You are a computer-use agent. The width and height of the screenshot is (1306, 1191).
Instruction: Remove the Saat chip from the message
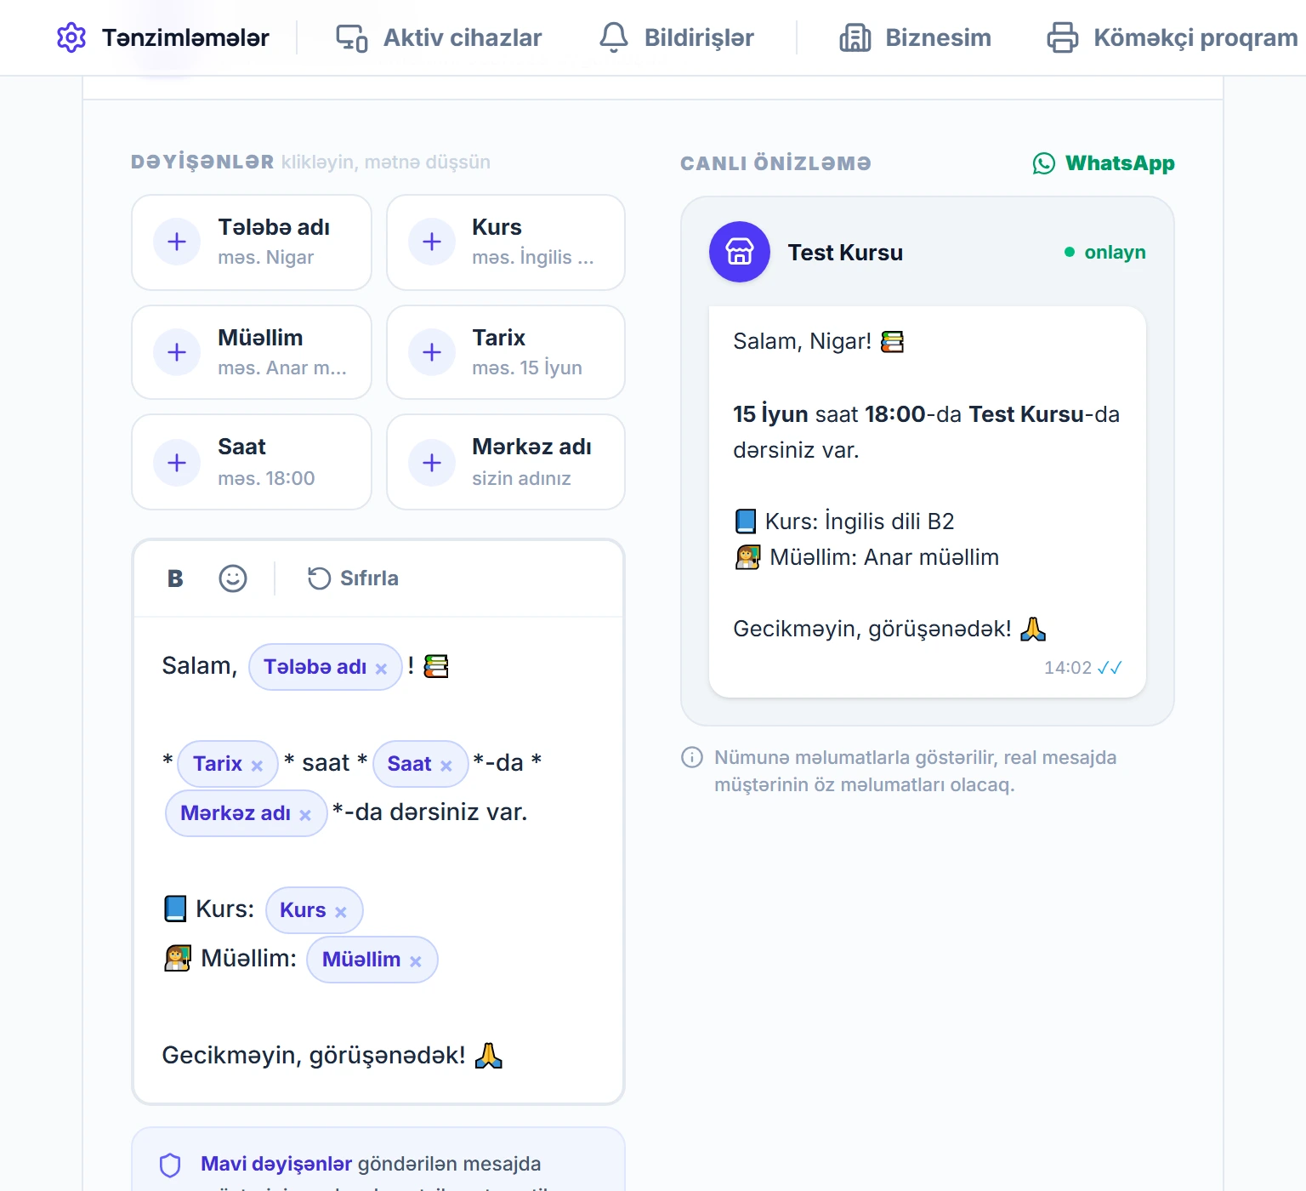446,766
